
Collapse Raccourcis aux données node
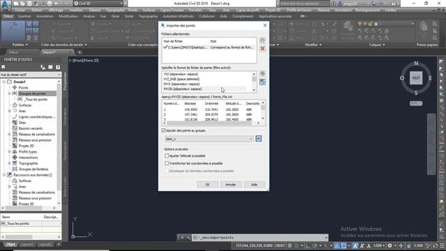tap(4, 175)
